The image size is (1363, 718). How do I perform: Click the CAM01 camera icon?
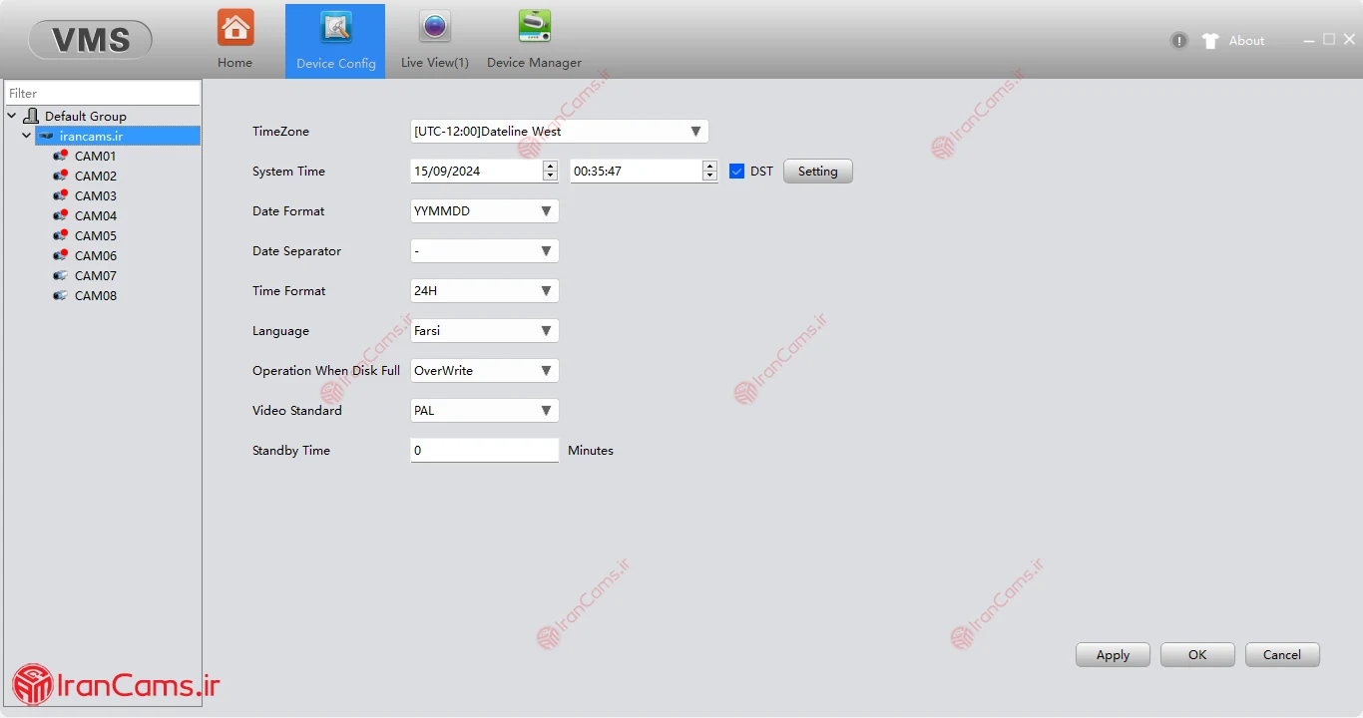coord(61,156)
